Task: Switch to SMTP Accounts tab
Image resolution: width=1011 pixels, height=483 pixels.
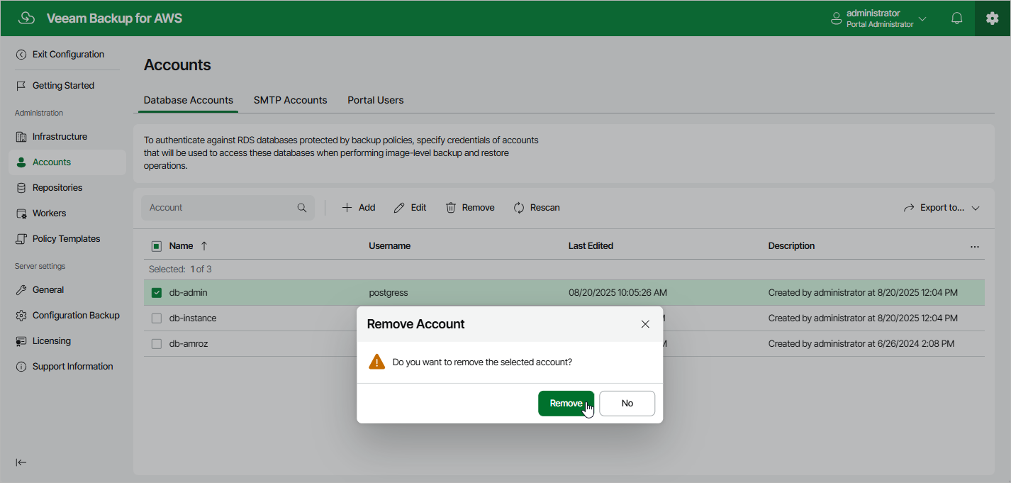Action: (291, 100)
